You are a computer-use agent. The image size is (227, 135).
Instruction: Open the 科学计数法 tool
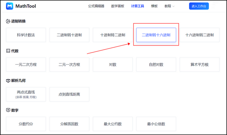pyautogui.click(x=26, y=35)
